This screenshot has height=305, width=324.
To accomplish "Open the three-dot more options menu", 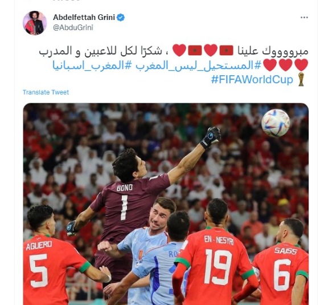I will (304, 18).
